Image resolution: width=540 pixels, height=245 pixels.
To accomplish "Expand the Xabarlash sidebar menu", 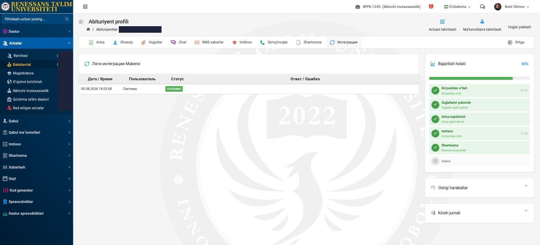I will [37, 167].
